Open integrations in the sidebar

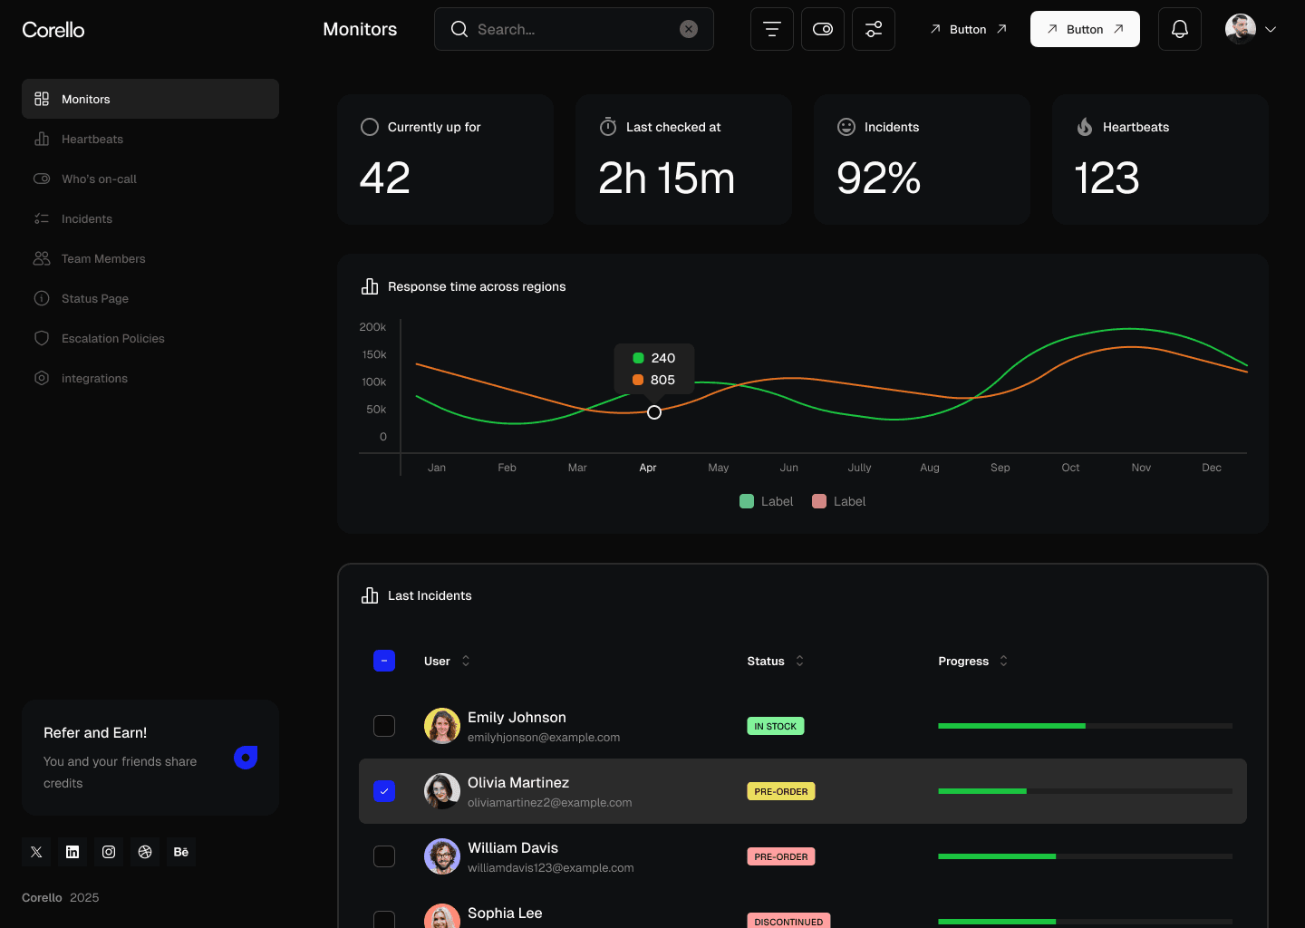click(150, 378)
